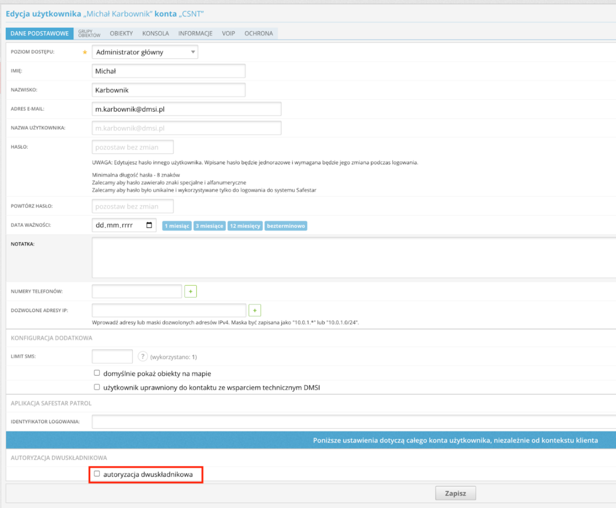Tick the DMSI technical support contact checkbox
Image resolution: width=616 pixels, height=508 pixels.
click(97, 387)
